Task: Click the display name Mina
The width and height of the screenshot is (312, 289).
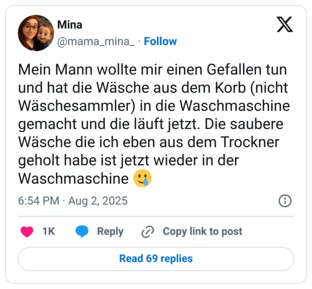Action: 69,25
